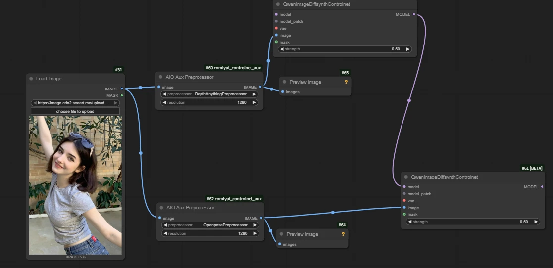553x268 pixels.
Task: Click the MODEL output port on top Qwen node
Action: click(x=414, y=14)
